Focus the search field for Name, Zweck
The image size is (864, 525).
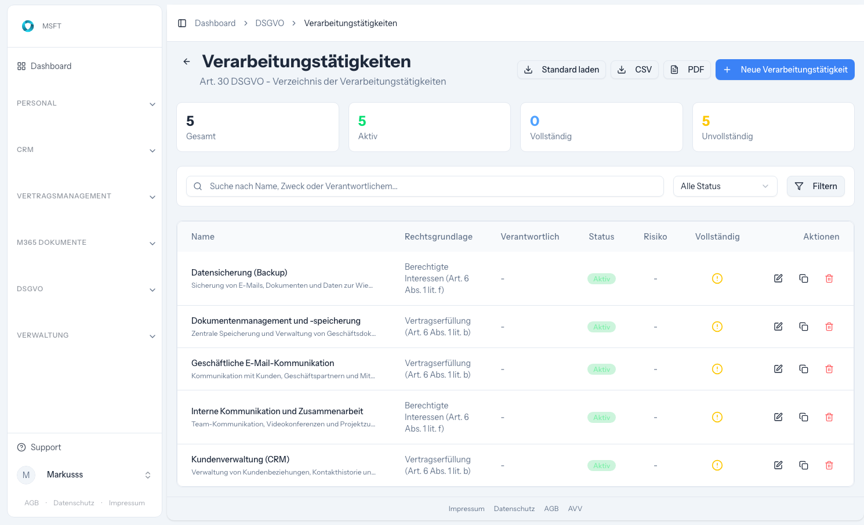tap(424, 186)
